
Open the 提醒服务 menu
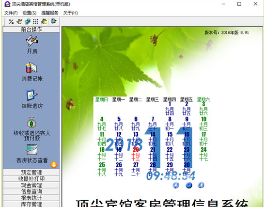point(50,13)
